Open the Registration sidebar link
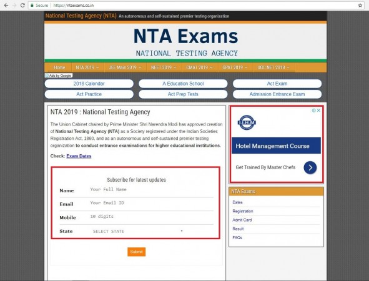Image resolution: width=369 pixels, height=281 pixels. point(243,211)
